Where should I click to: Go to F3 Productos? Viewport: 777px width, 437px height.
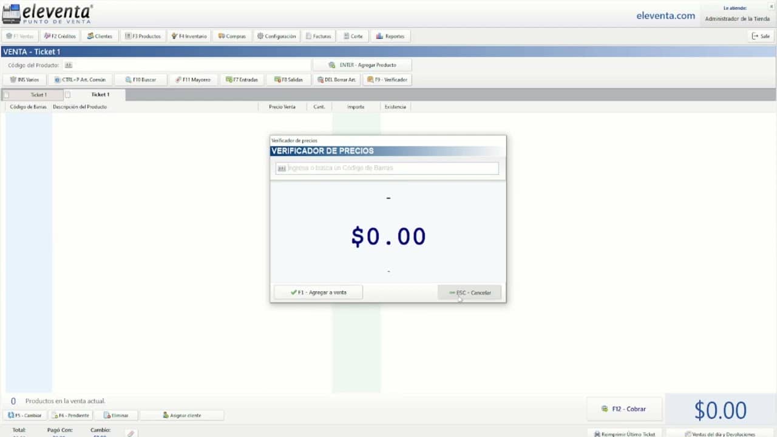click(143, 36)
